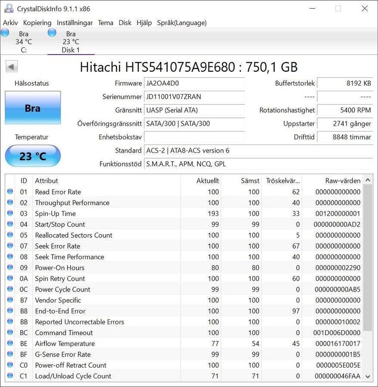
Task: Click status orb beside Power-On Hours
Action: point(10,267)
